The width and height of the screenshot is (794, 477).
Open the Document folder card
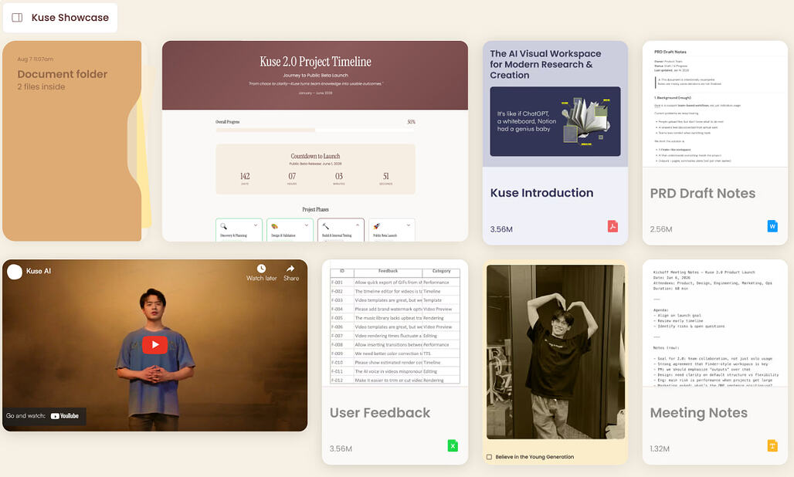[x=72, y=140]
